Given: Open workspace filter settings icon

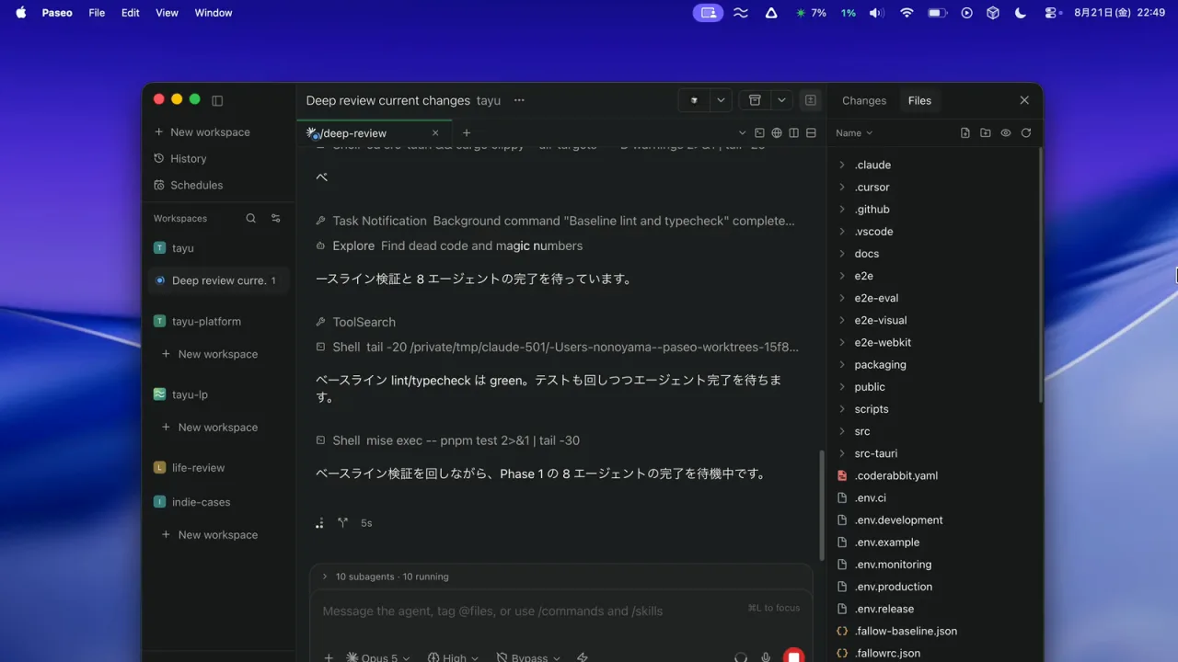Looking at the screenshot, I should coord(275,218).
